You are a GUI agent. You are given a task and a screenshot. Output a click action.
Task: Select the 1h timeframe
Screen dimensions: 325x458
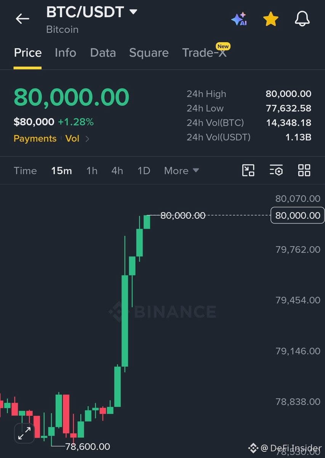92,171
